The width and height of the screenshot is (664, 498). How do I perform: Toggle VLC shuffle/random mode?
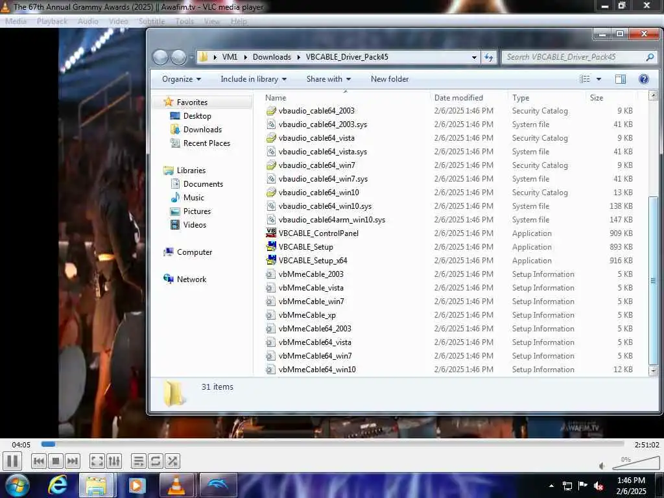point(172,461)
